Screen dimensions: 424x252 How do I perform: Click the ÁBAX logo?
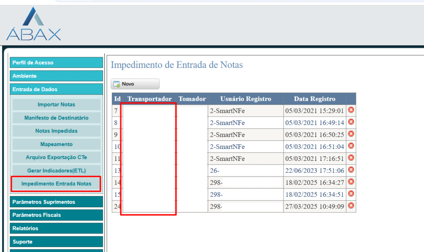34,24
